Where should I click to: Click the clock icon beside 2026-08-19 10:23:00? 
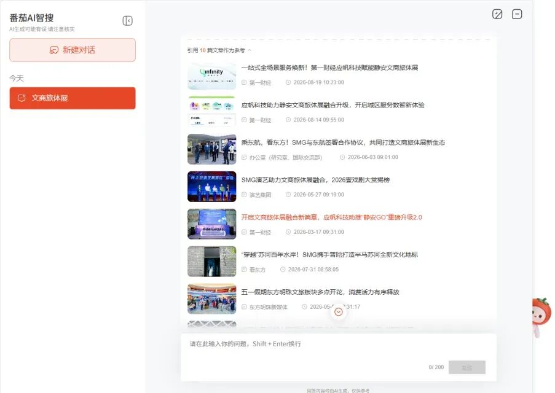[288, 82]
